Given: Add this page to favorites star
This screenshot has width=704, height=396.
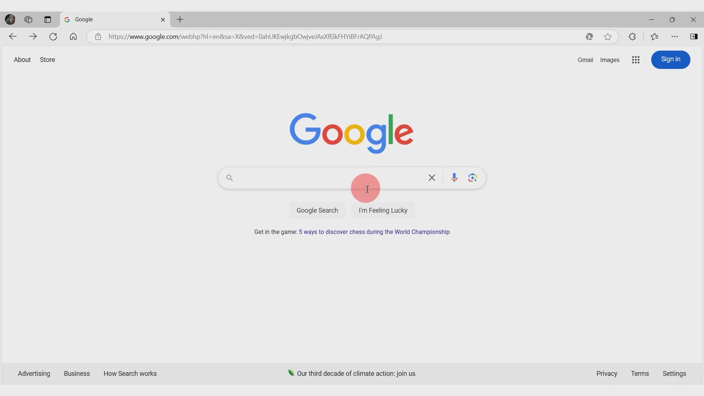Looking at the screenshot, I should tap(607, 37).
